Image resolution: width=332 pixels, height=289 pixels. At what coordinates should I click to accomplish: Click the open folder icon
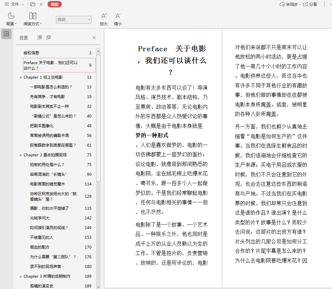point(33,4)
